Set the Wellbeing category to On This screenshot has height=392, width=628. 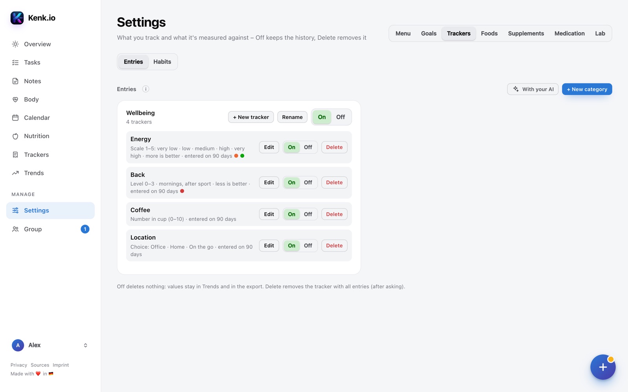pos(322,117)
